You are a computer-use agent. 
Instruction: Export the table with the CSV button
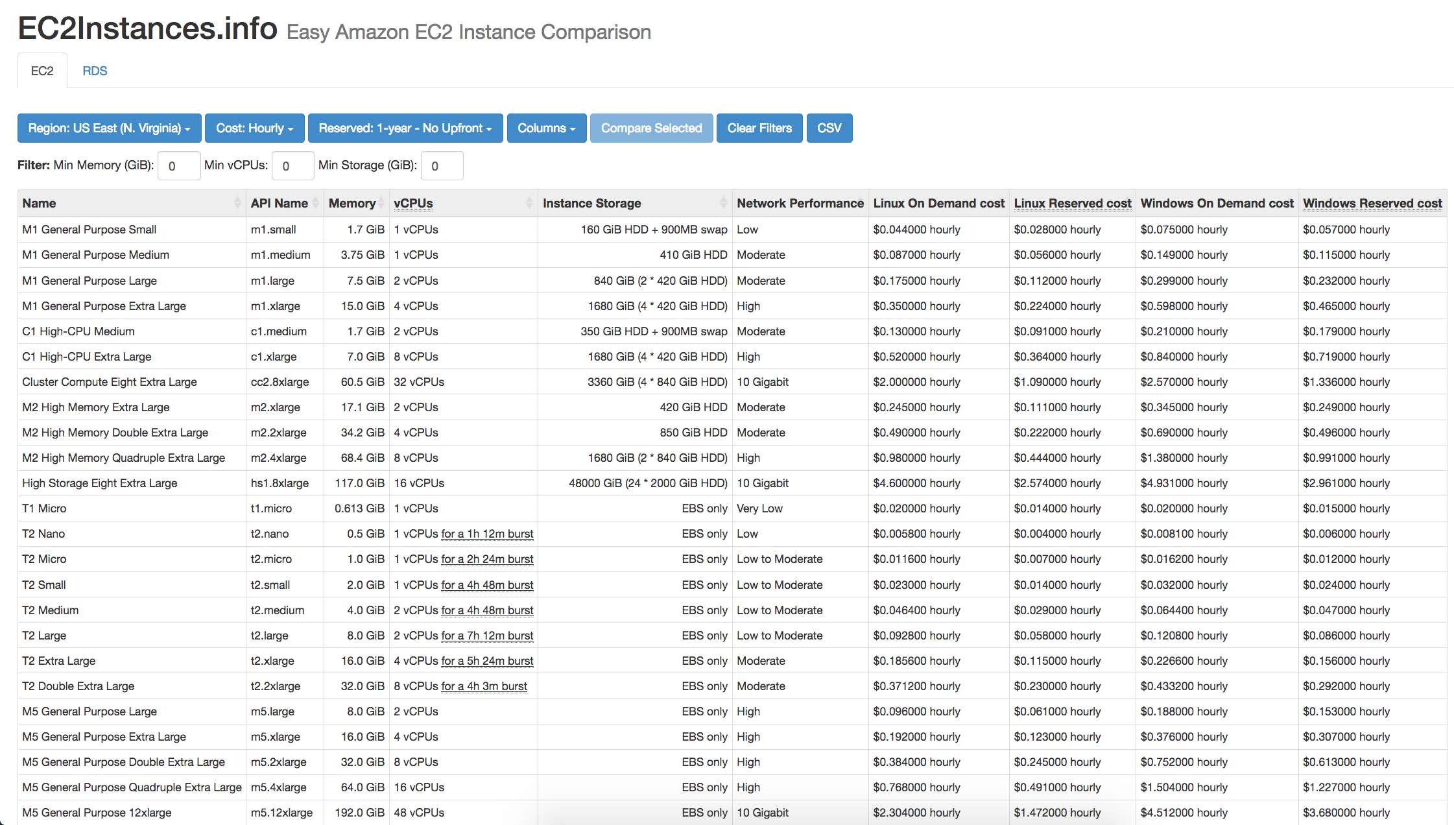point(829,128)
